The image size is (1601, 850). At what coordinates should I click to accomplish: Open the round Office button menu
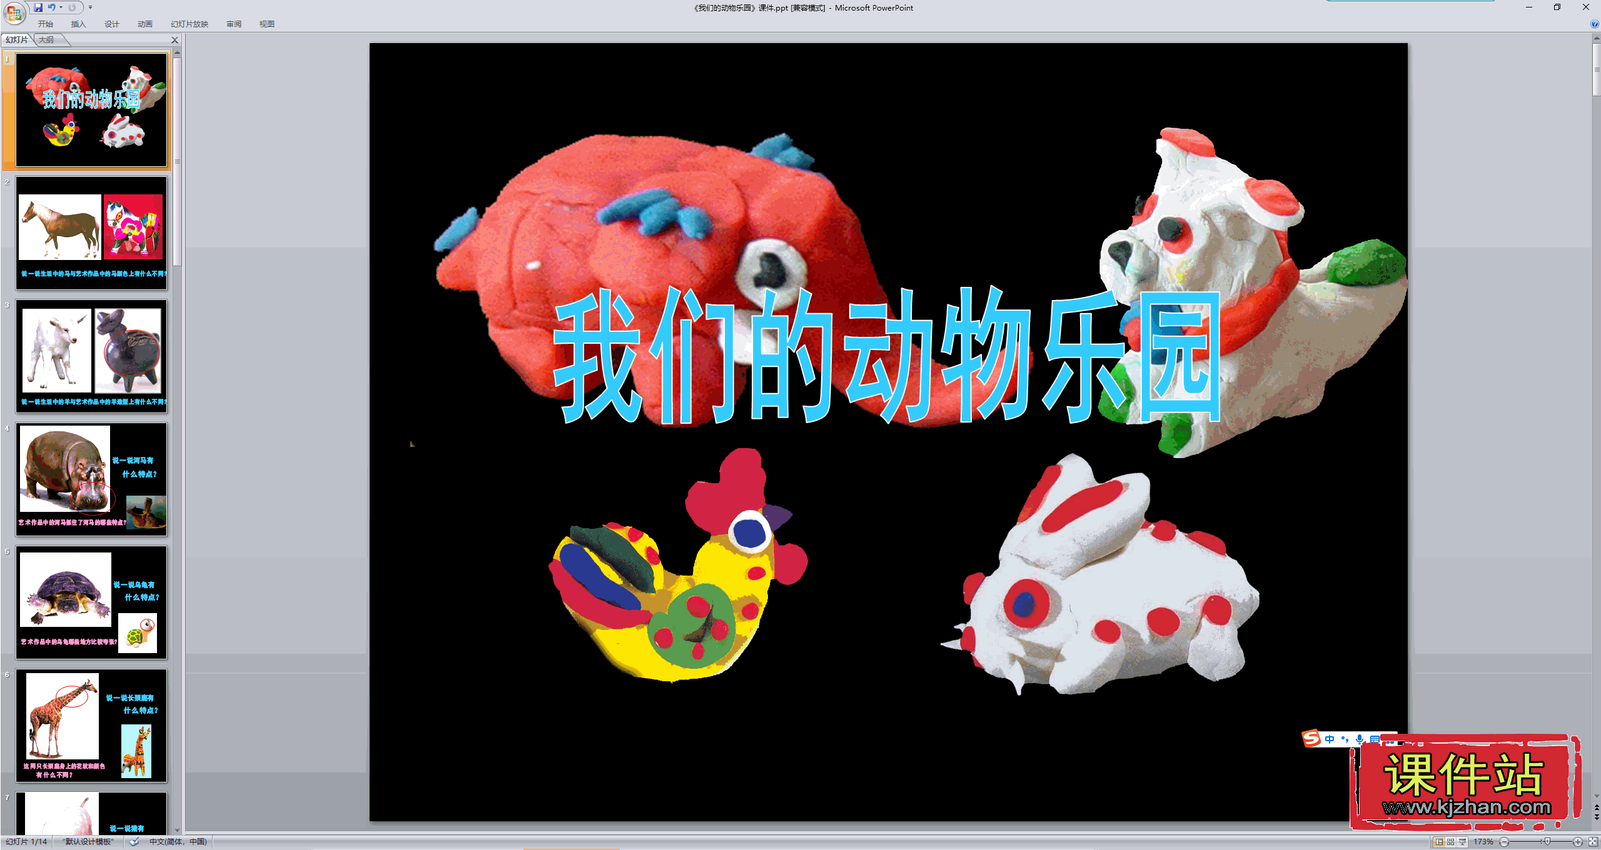click(x=14, y=12)
